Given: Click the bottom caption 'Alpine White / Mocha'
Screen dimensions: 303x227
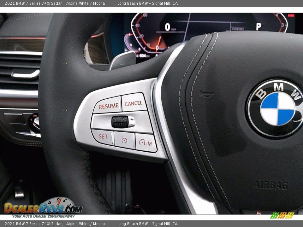Looking at the screenshot, I should click(x=86, y=224).
